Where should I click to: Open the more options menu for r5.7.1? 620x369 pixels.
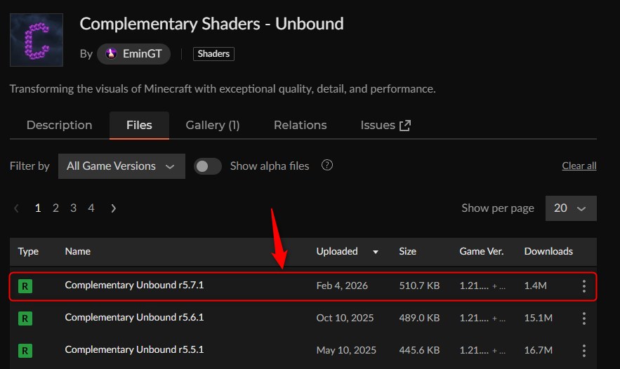584,286
